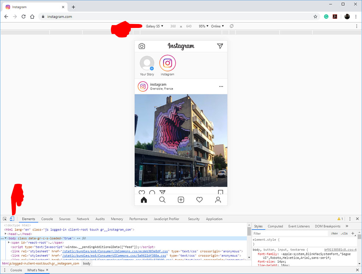Switch to the Sources tab
362x274 pixels.
click(65, 219)
